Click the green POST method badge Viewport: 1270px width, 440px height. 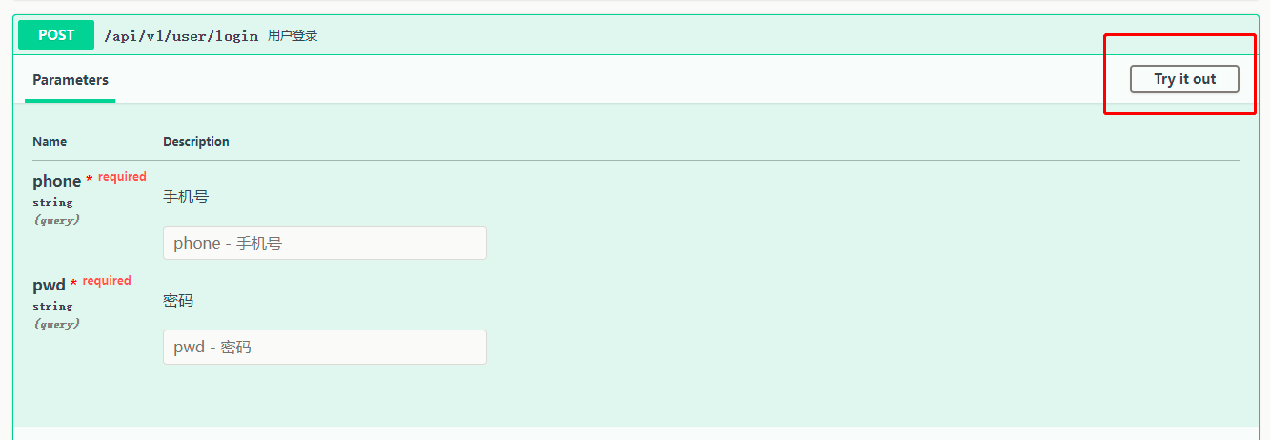[56, 35]
